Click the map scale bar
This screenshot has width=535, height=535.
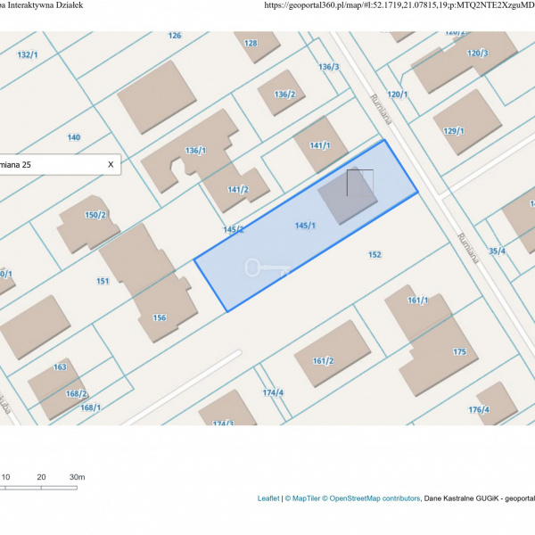(x=40, y=488)
